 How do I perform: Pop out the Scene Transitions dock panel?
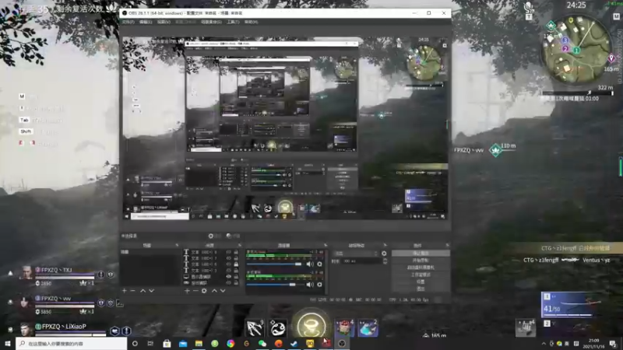tap(385, 246)
